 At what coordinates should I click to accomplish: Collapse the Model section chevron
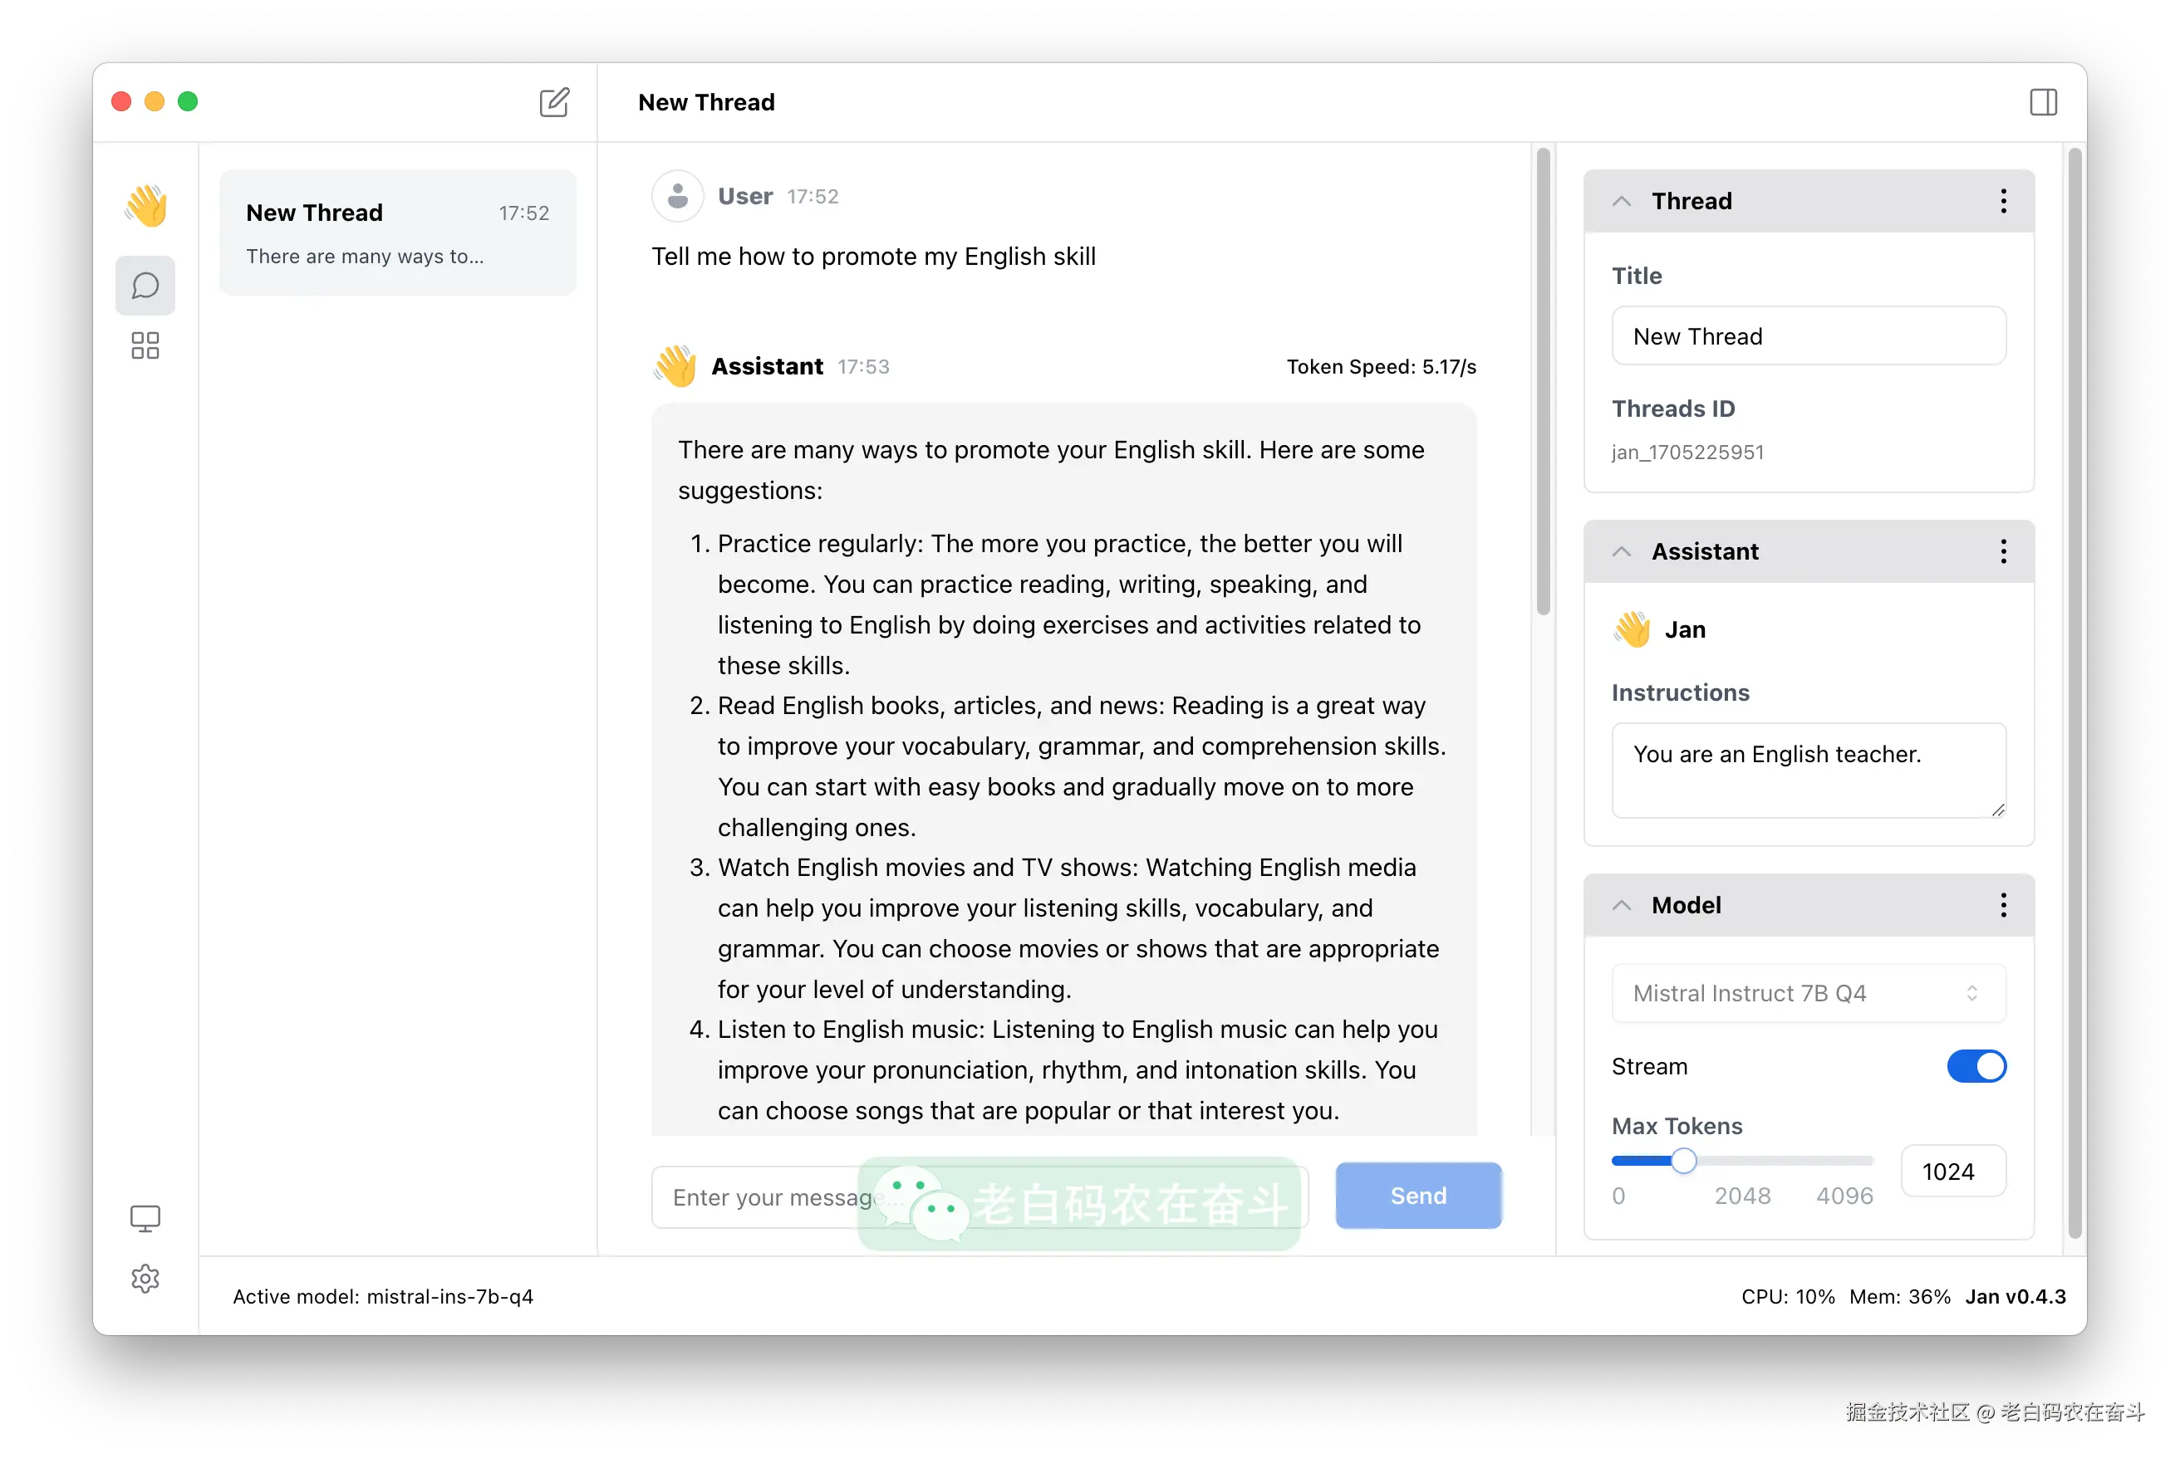[1622, 905]
